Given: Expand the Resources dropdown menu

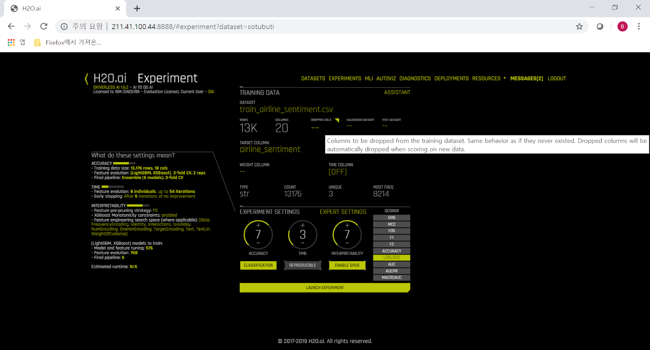Looking at the screenshot, I should [489, 78].
